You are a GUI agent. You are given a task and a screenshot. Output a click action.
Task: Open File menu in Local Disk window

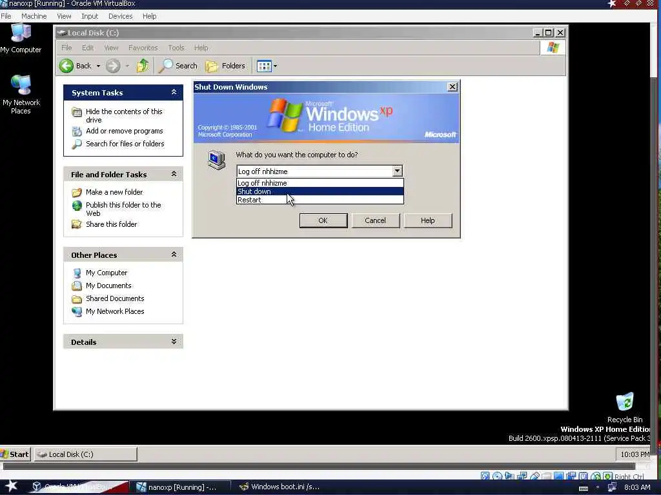coord(66,48)
